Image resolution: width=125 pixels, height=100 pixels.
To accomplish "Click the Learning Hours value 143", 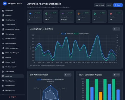I will click(x=47, y=20).
